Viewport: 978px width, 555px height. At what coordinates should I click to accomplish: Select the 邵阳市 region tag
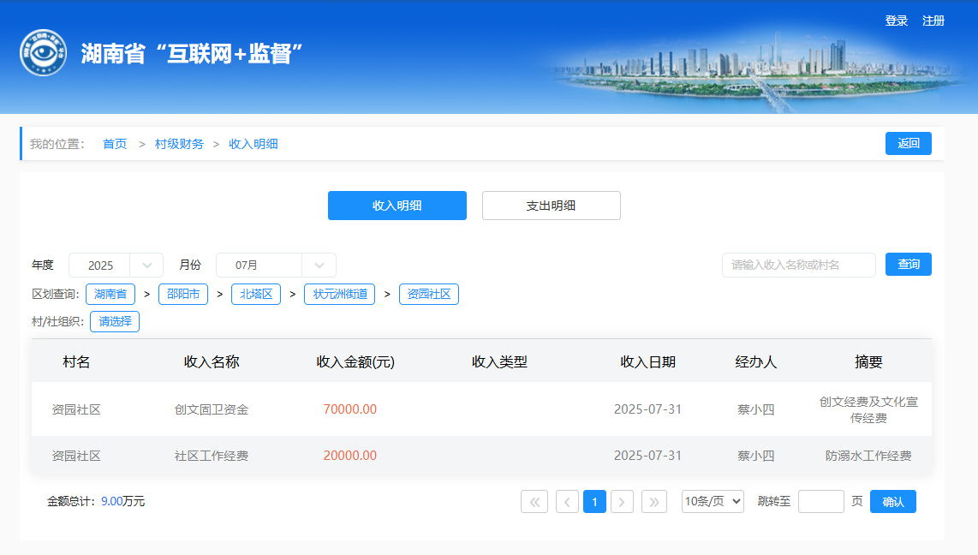pos(183,295)
